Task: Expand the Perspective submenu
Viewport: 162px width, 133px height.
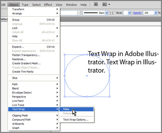Action: [x=34, y=97]
